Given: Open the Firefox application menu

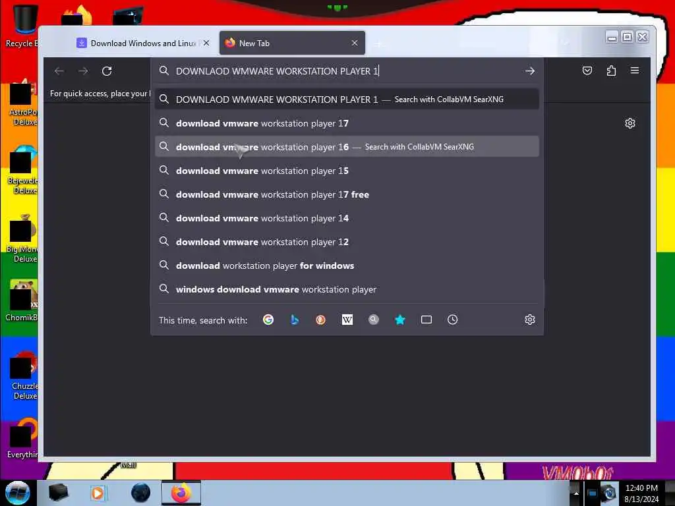Looking at the screenshot, I should tap(635, 70).
